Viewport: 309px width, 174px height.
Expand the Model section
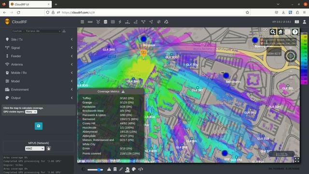coord(39,81)
